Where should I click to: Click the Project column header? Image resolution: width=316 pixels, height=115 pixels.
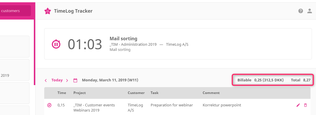[x=80, y=93]
